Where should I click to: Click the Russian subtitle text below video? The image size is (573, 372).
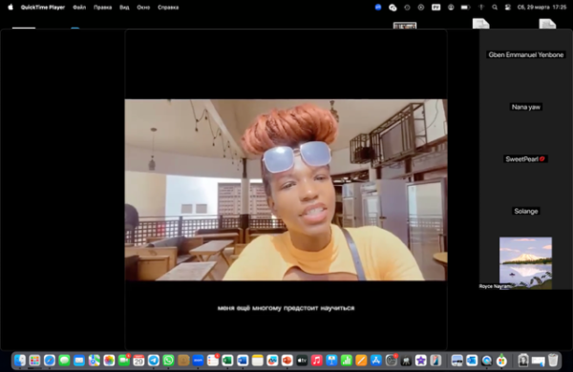pos(286,308)
